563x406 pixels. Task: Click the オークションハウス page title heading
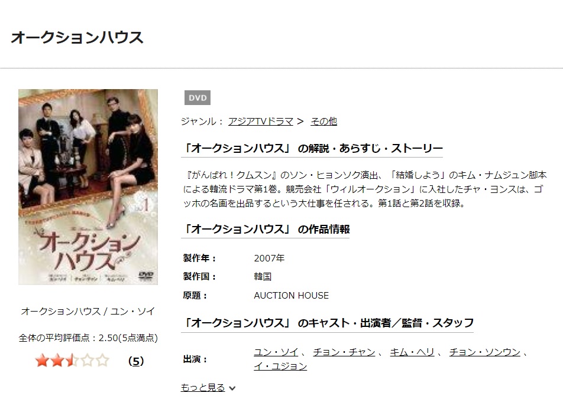pos(77,38)
